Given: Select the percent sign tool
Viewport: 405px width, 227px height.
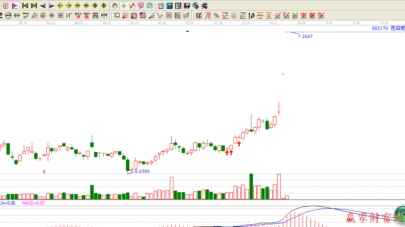Looking at the screenshot, I should tap(216, 16).
